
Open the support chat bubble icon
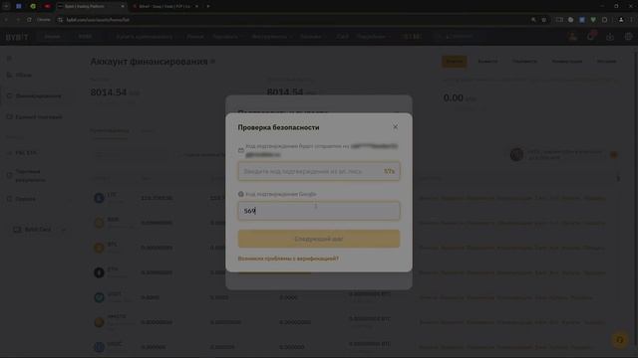(619, 340)
